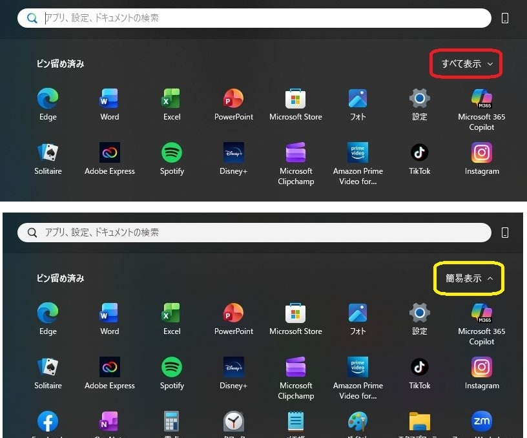
Task: Open Amazon Prime Video
Action: pyautogui.click(x=357, y=152)
